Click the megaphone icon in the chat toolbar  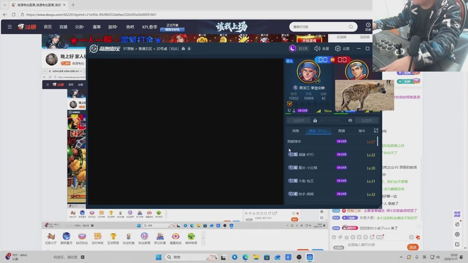pos(340,237)
